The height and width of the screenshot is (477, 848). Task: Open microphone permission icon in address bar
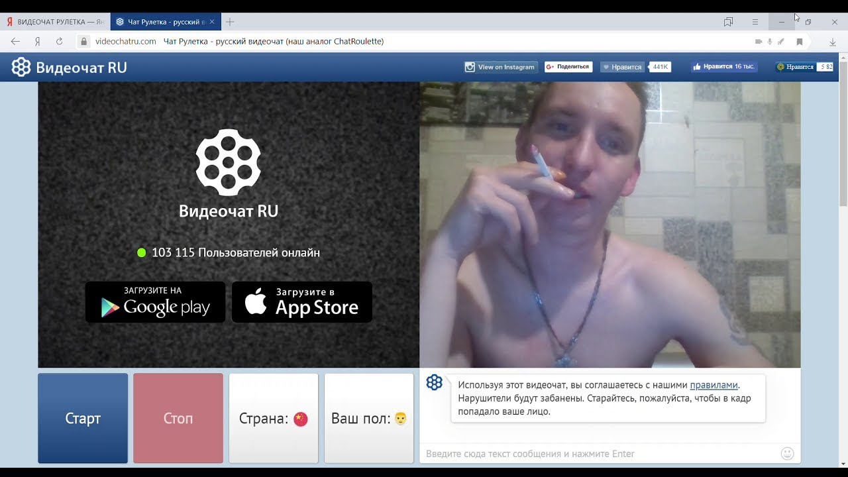tap(770, 41)
